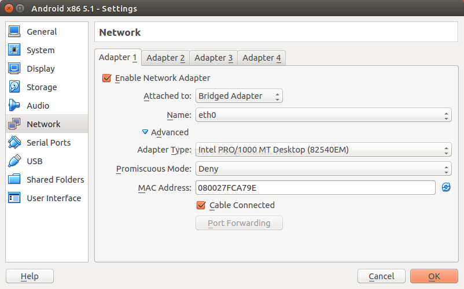Select the System chip icon
Screen dimensions: 464x289
14,50
